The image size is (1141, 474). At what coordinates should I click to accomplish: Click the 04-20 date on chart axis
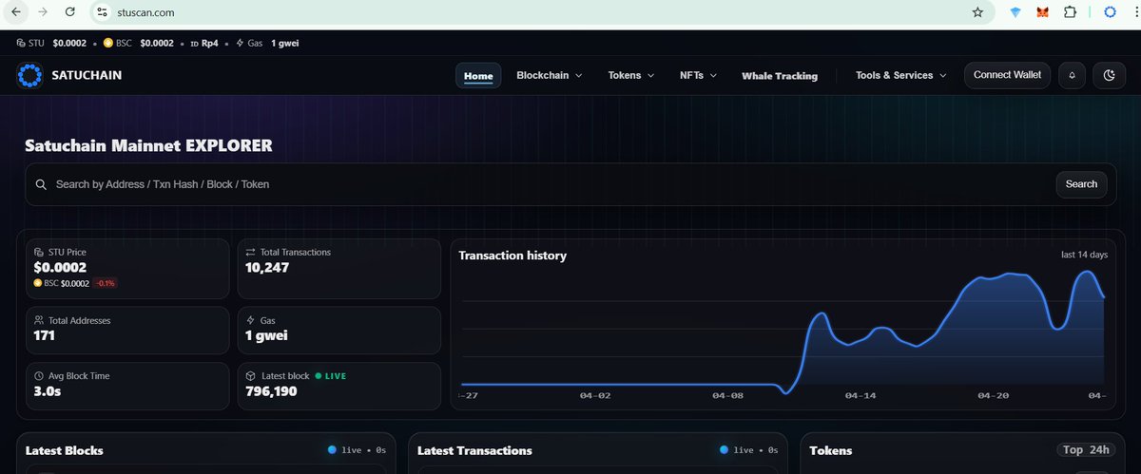tap(993, 395)
